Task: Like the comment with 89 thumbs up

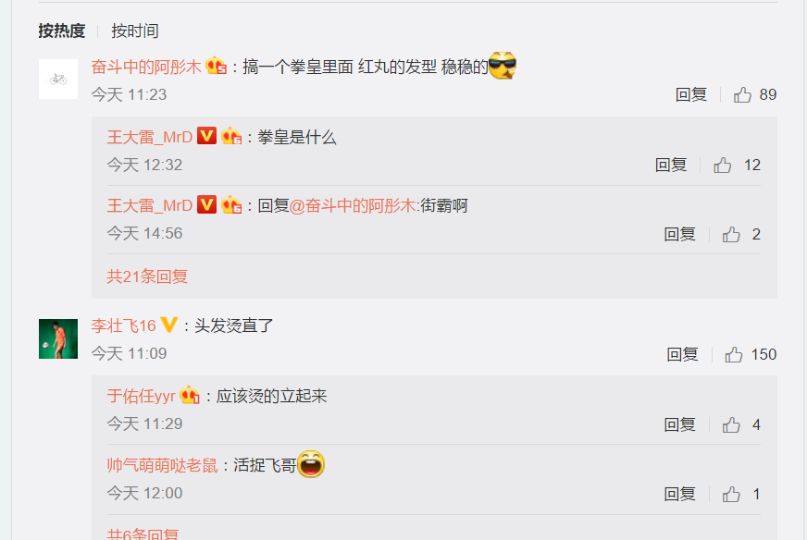Action: click(x=742, y=94)
